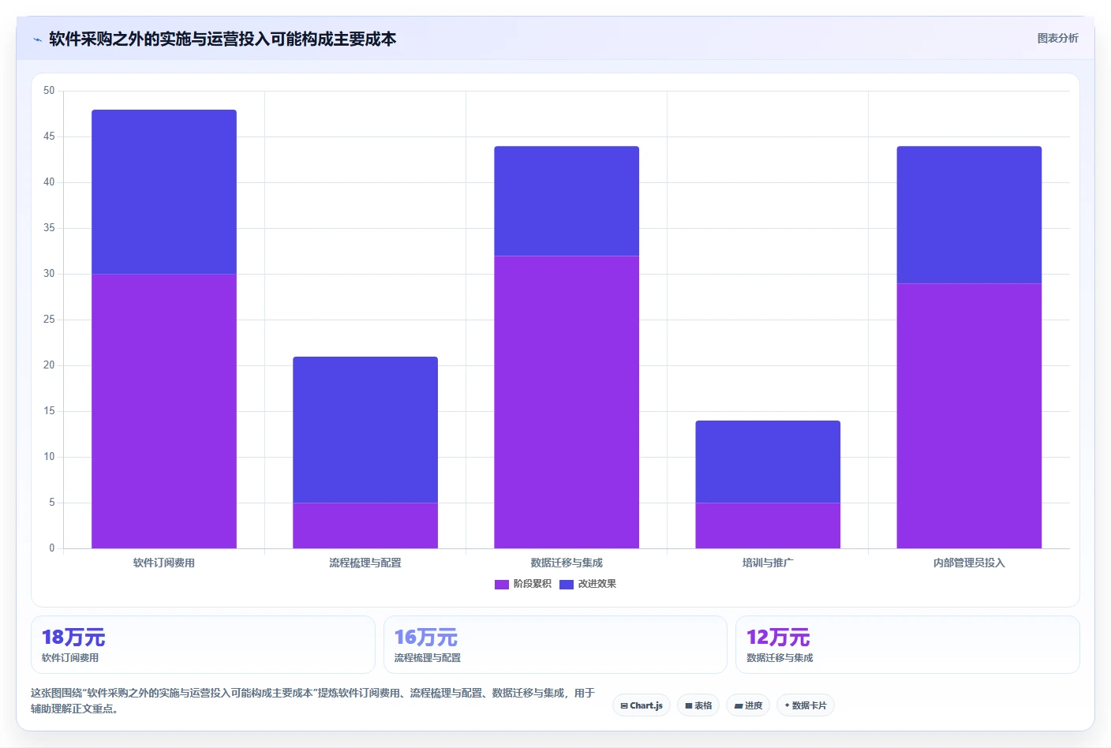
Task: Click the star icon in 数据卡片 chip
Action: pyautogui.click(x=787, y=705)
